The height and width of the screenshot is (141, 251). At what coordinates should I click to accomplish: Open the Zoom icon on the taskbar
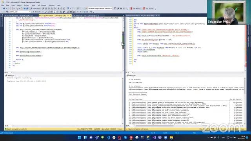[x=166, y=137]
